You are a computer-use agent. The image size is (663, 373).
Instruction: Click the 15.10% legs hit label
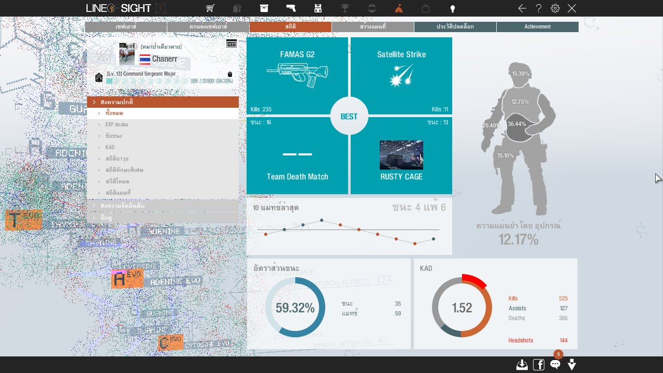click(x=506, y=156)
